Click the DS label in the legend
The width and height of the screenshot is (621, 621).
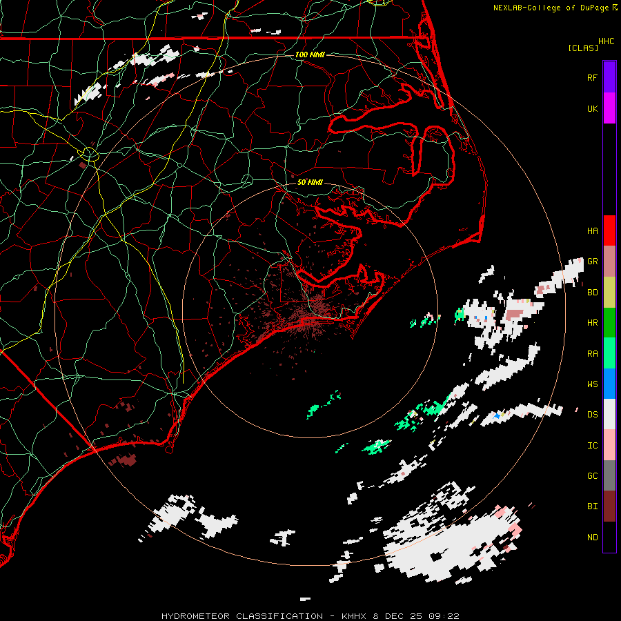[x=592, y=415]
